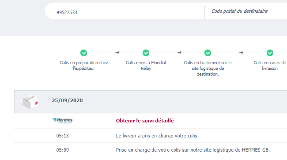Click the arrow after the Mondial Relay step
The height and width of the screenshot is (160, 287).
(179, 53)
